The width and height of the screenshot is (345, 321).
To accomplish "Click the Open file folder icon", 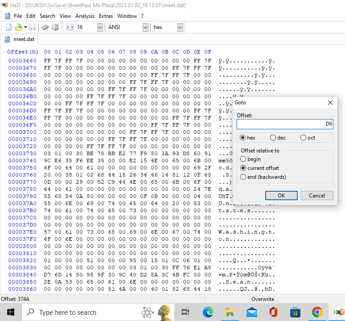I will pos(18,27).
